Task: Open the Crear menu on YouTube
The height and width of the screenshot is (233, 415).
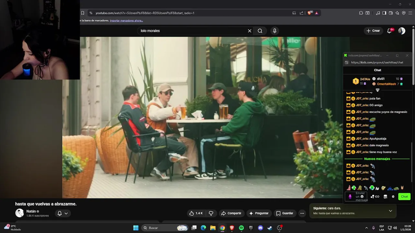Action: [x=373, y=31]
